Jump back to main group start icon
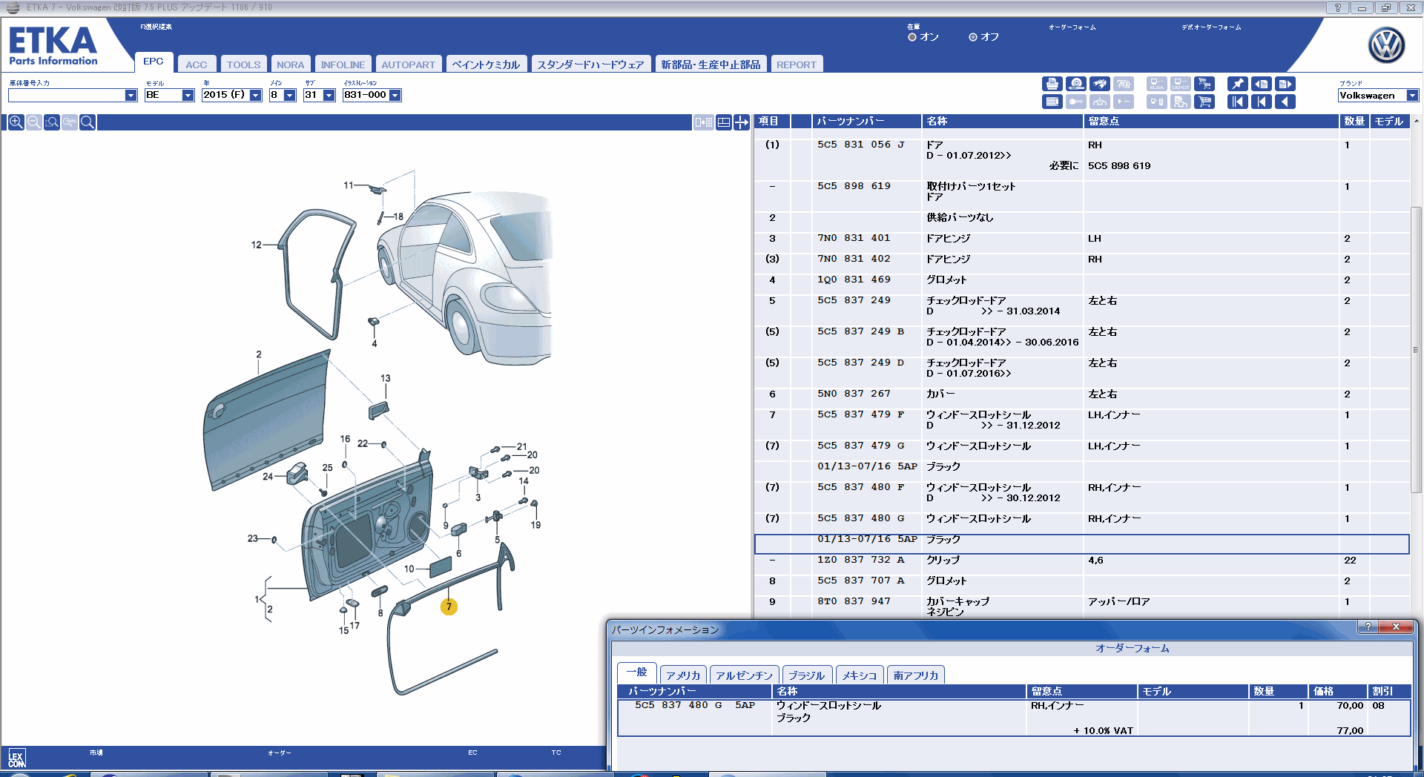 tap(1237, 102)
